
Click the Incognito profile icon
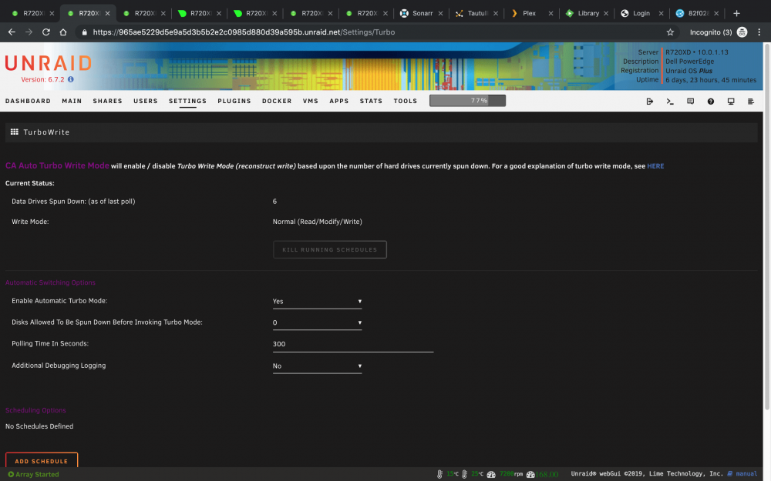point(742,32)
